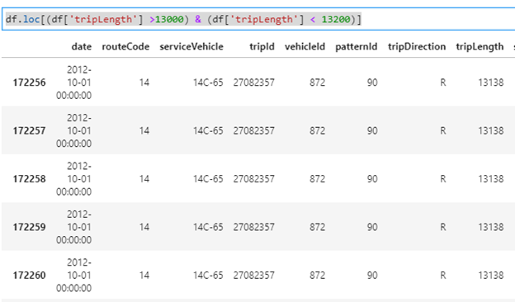Select row index 172256
The height and width of the screenshot is (302, 515).
pos(29,83)
